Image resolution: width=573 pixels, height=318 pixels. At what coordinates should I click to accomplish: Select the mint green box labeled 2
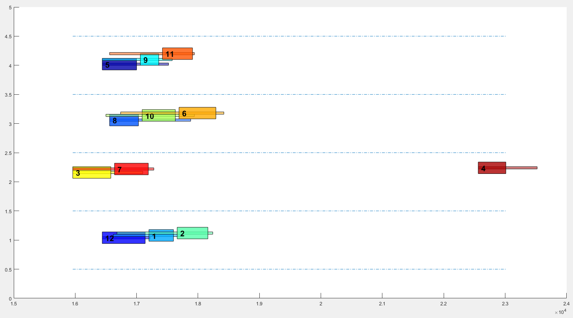coord(192,233)
